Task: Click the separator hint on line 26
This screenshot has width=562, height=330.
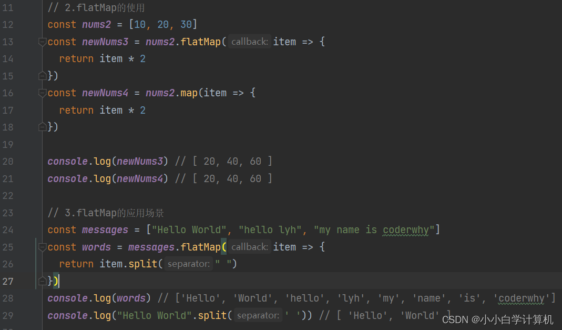Action: coord(189,264)
